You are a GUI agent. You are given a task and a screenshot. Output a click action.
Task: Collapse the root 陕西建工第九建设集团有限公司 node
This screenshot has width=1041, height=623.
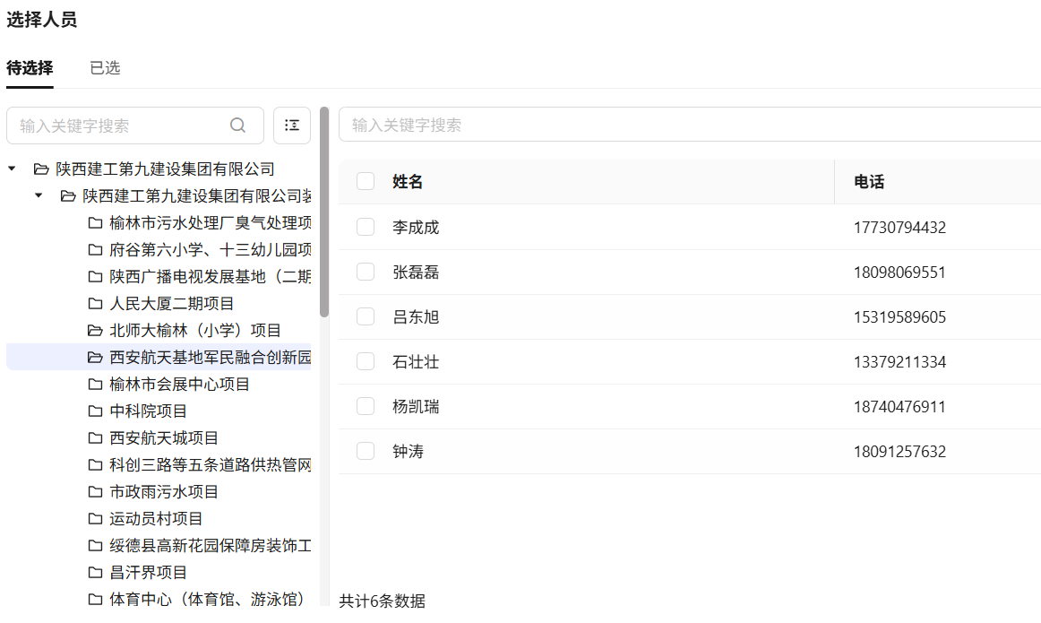(13, 169)
